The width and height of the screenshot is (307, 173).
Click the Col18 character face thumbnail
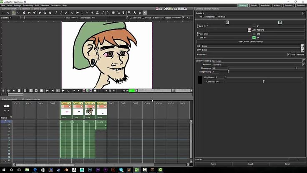89,112
